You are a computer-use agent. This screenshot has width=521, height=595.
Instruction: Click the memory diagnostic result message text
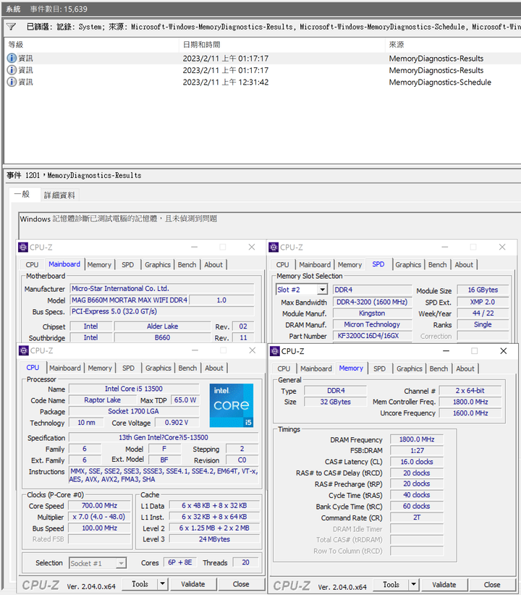119,219
